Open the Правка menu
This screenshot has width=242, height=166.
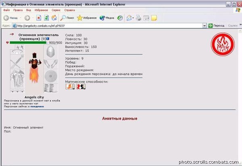(18, 10)
